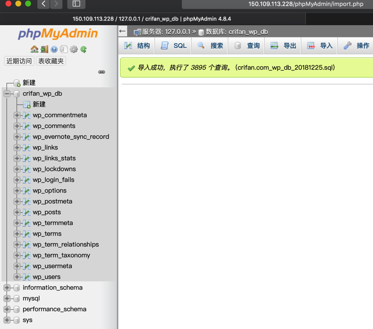Open the 搜索 (Search) tab
This screenshot has width=373, height=329.
[210, 46]
